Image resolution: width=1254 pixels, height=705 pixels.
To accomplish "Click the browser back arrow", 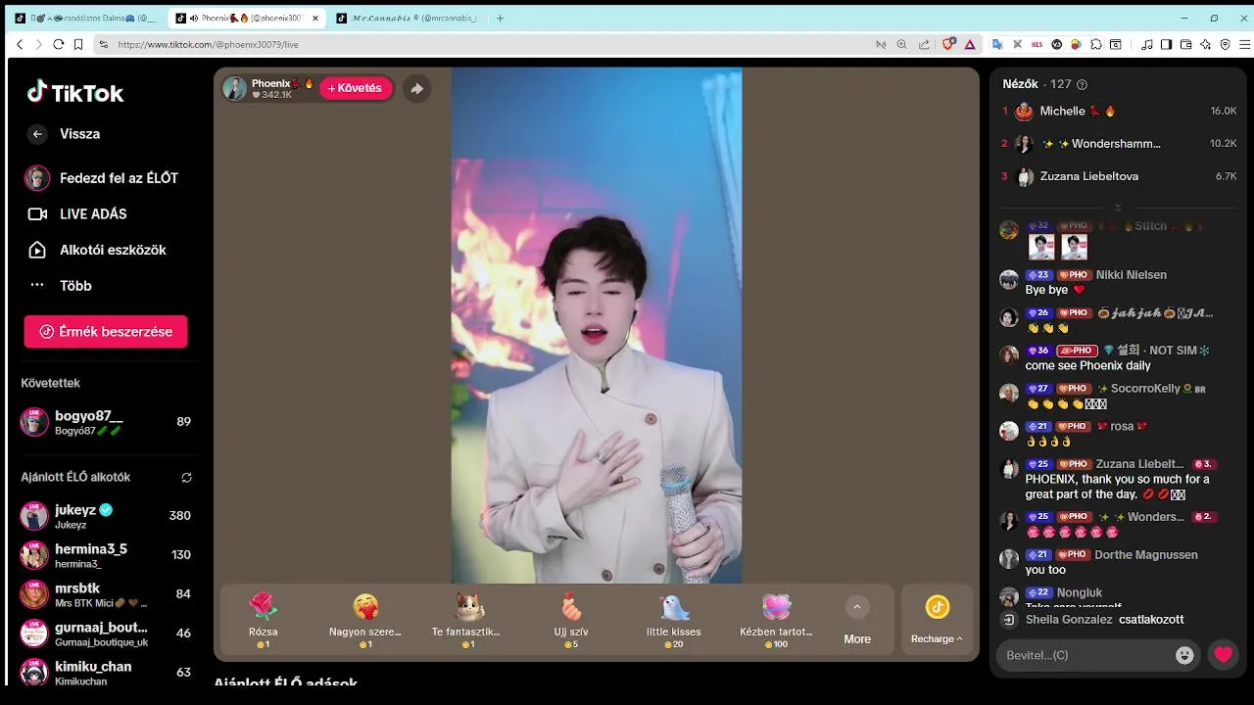I will point(20,44).
